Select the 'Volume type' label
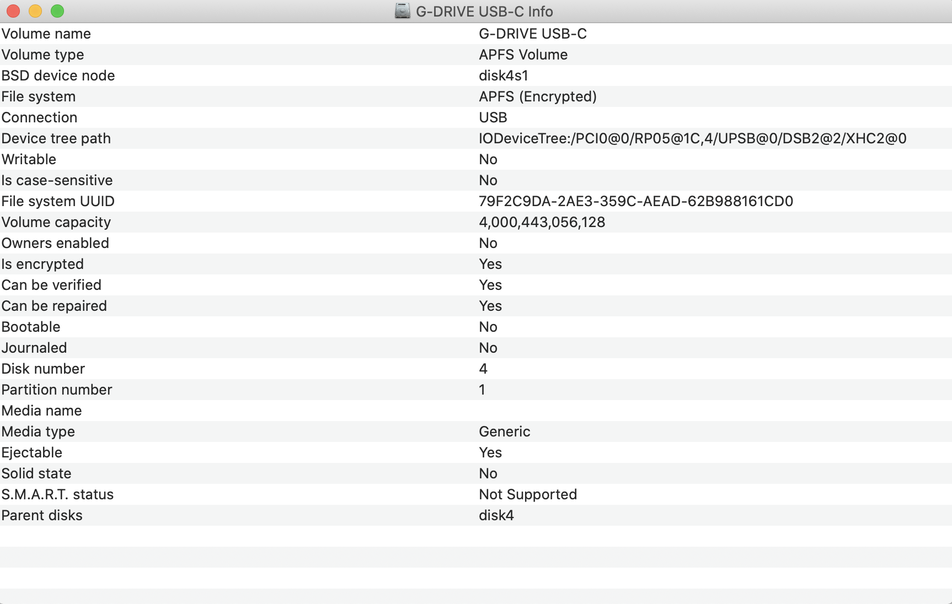 point(43,55)
